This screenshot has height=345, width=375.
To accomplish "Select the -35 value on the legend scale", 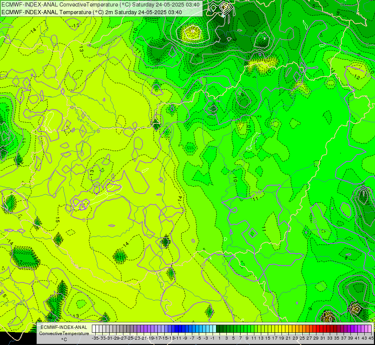I will coord(95,338).
